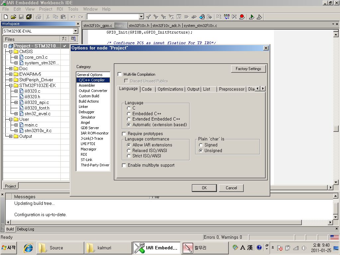Click the Cancel button
340x255 pixels.
click(x=231, y=188)
